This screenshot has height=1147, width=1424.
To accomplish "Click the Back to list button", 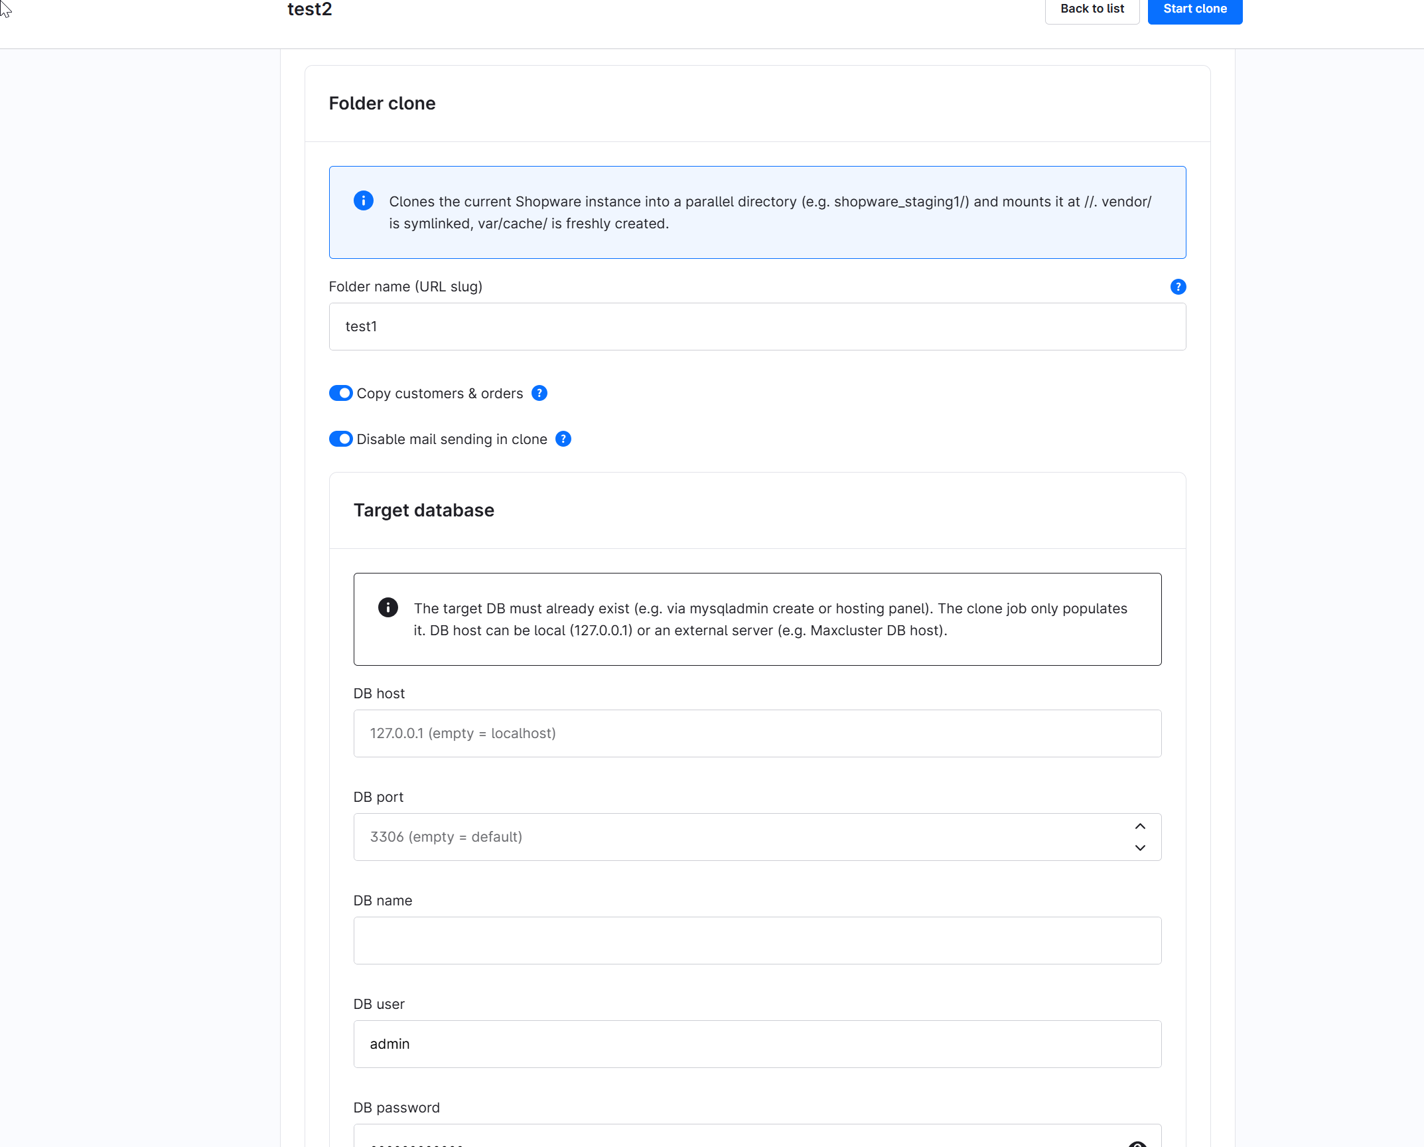I will pos(1092,10).
